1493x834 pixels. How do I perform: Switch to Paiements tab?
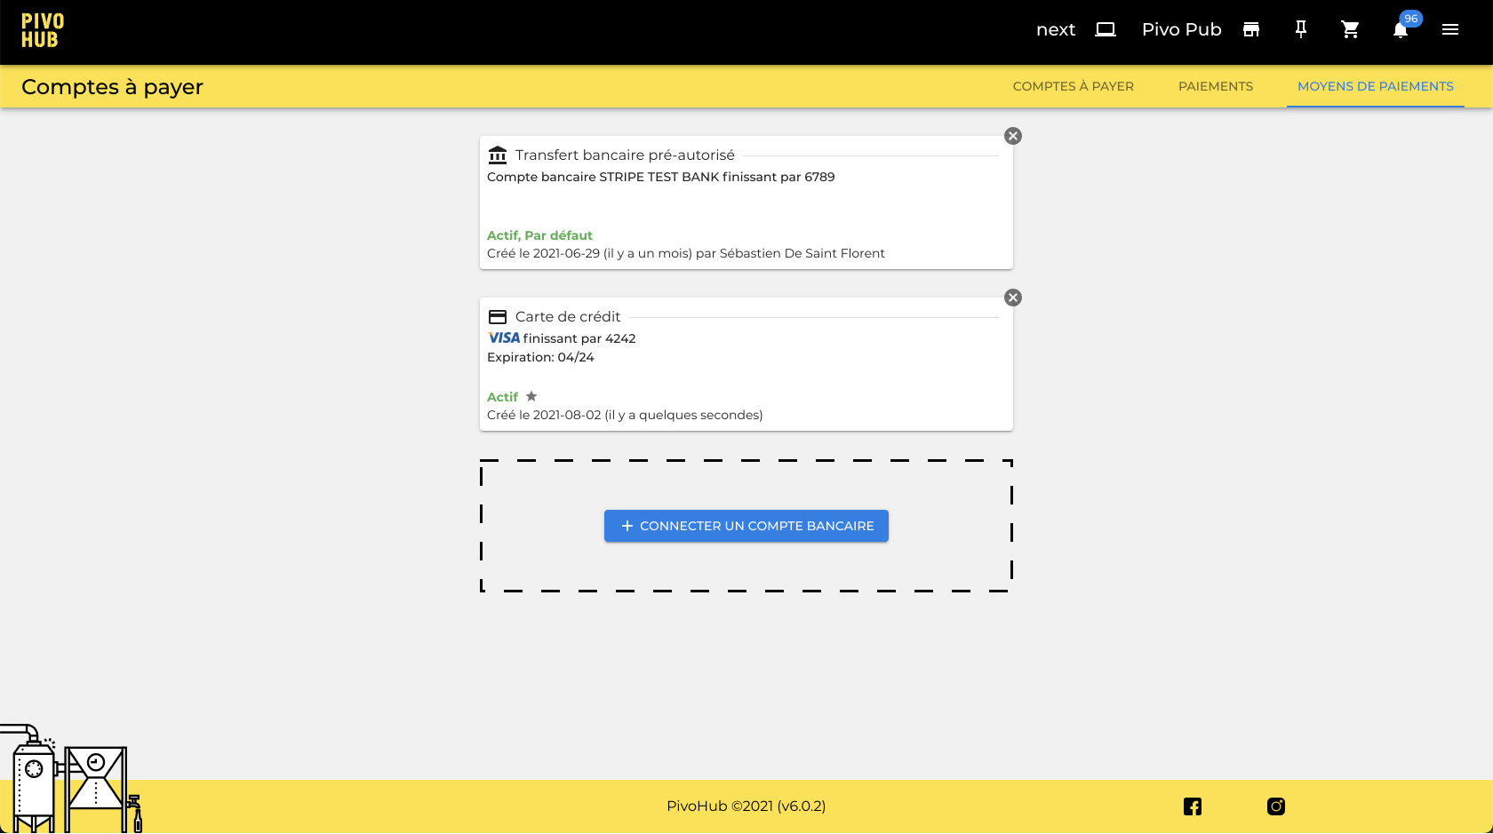coord(1216,86)
